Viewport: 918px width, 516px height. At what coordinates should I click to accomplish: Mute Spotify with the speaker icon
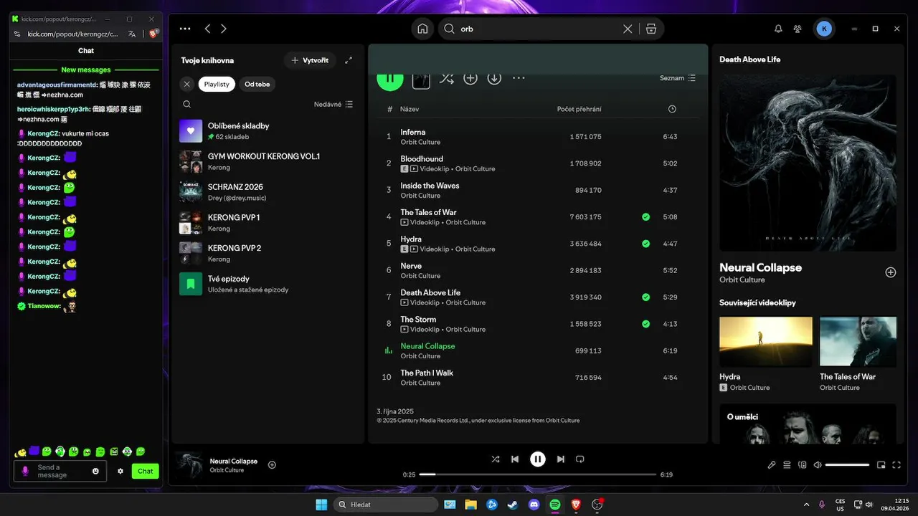pyautogui.click(x=818, y=465)
